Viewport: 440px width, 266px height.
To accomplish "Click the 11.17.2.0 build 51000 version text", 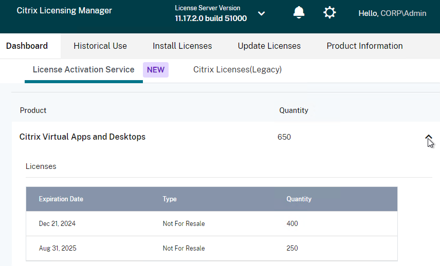I will pos(211,18).
